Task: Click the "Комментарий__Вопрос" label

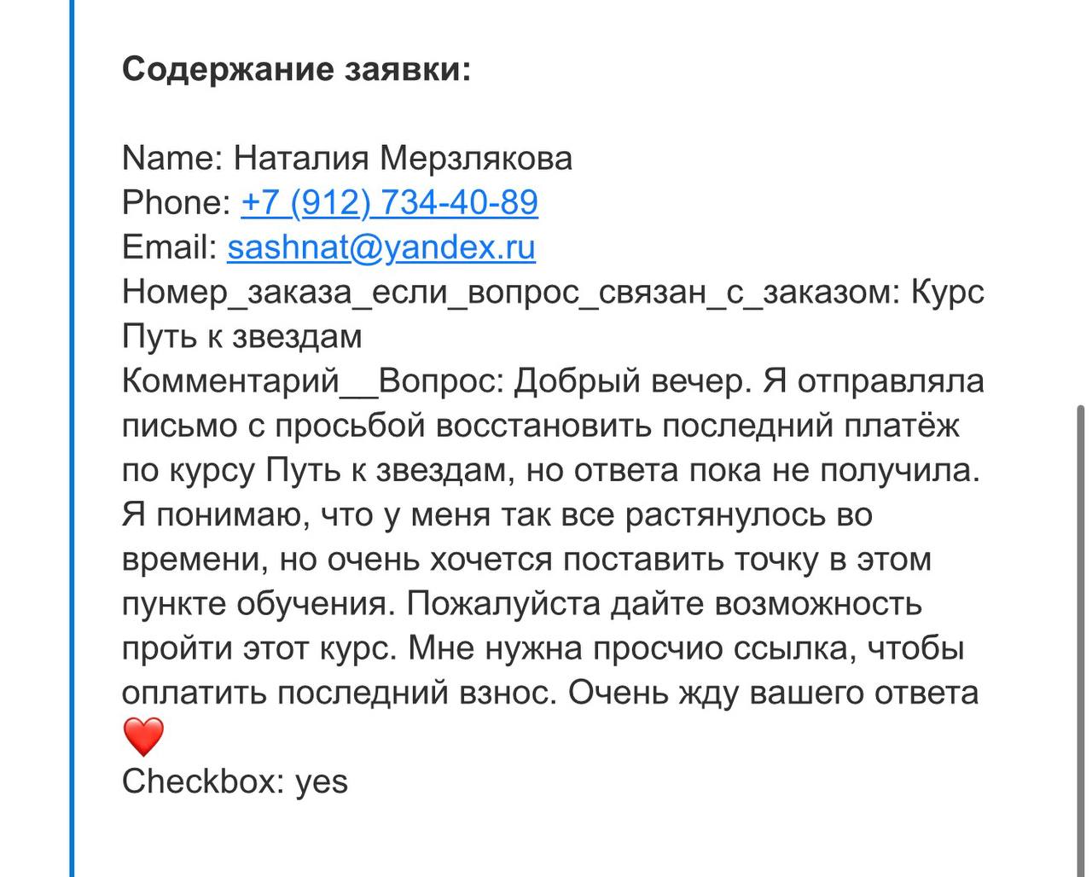Action: point(312,380)
